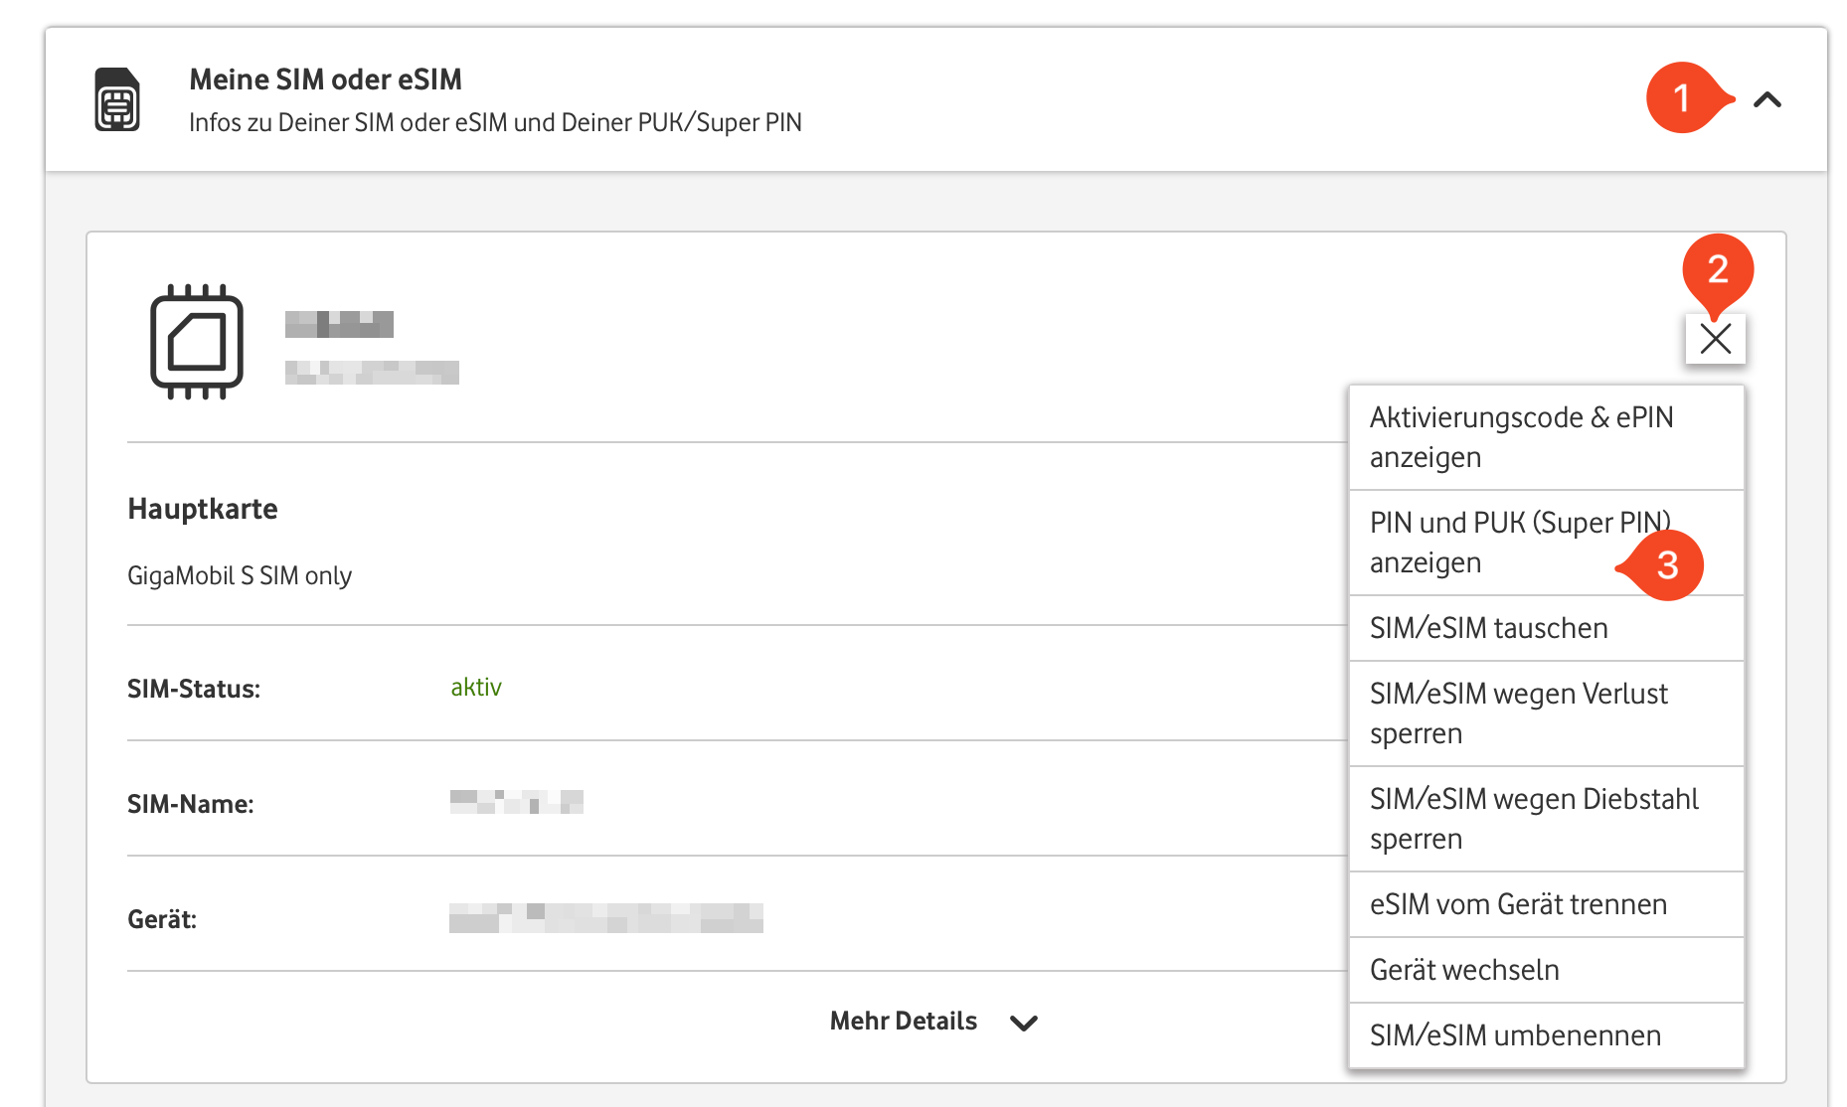Click the Meine SIM oder eSIM heading

[x=326, y=79]
